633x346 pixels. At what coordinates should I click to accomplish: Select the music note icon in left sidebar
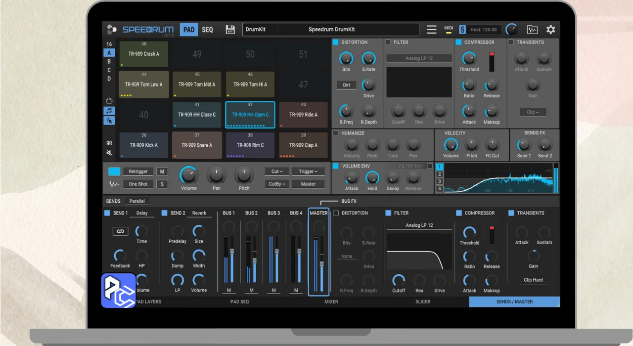pyautogui.click(x=109, y=111)
